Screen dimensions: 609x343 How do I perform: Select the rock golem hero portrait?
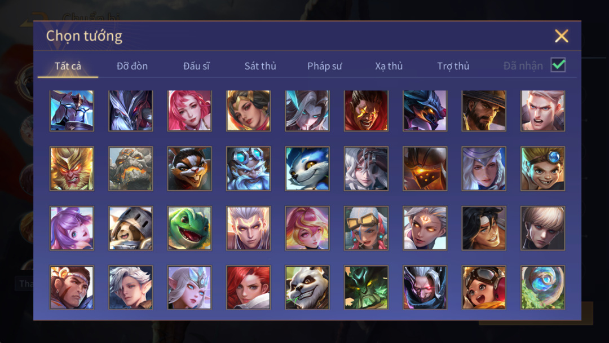[x=130, y=169]
